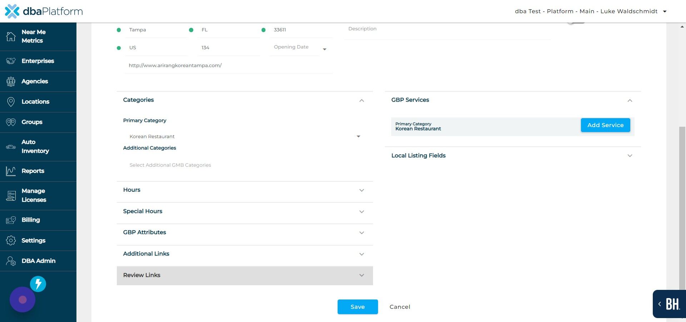The width and height of the screenshot is (686, 322).
Task: Click the Description text field
Action: tap(448, 30)
